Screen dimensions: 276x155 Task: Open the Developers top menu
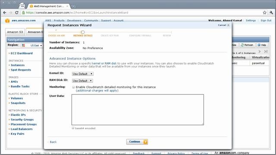(x=74, y=21)
